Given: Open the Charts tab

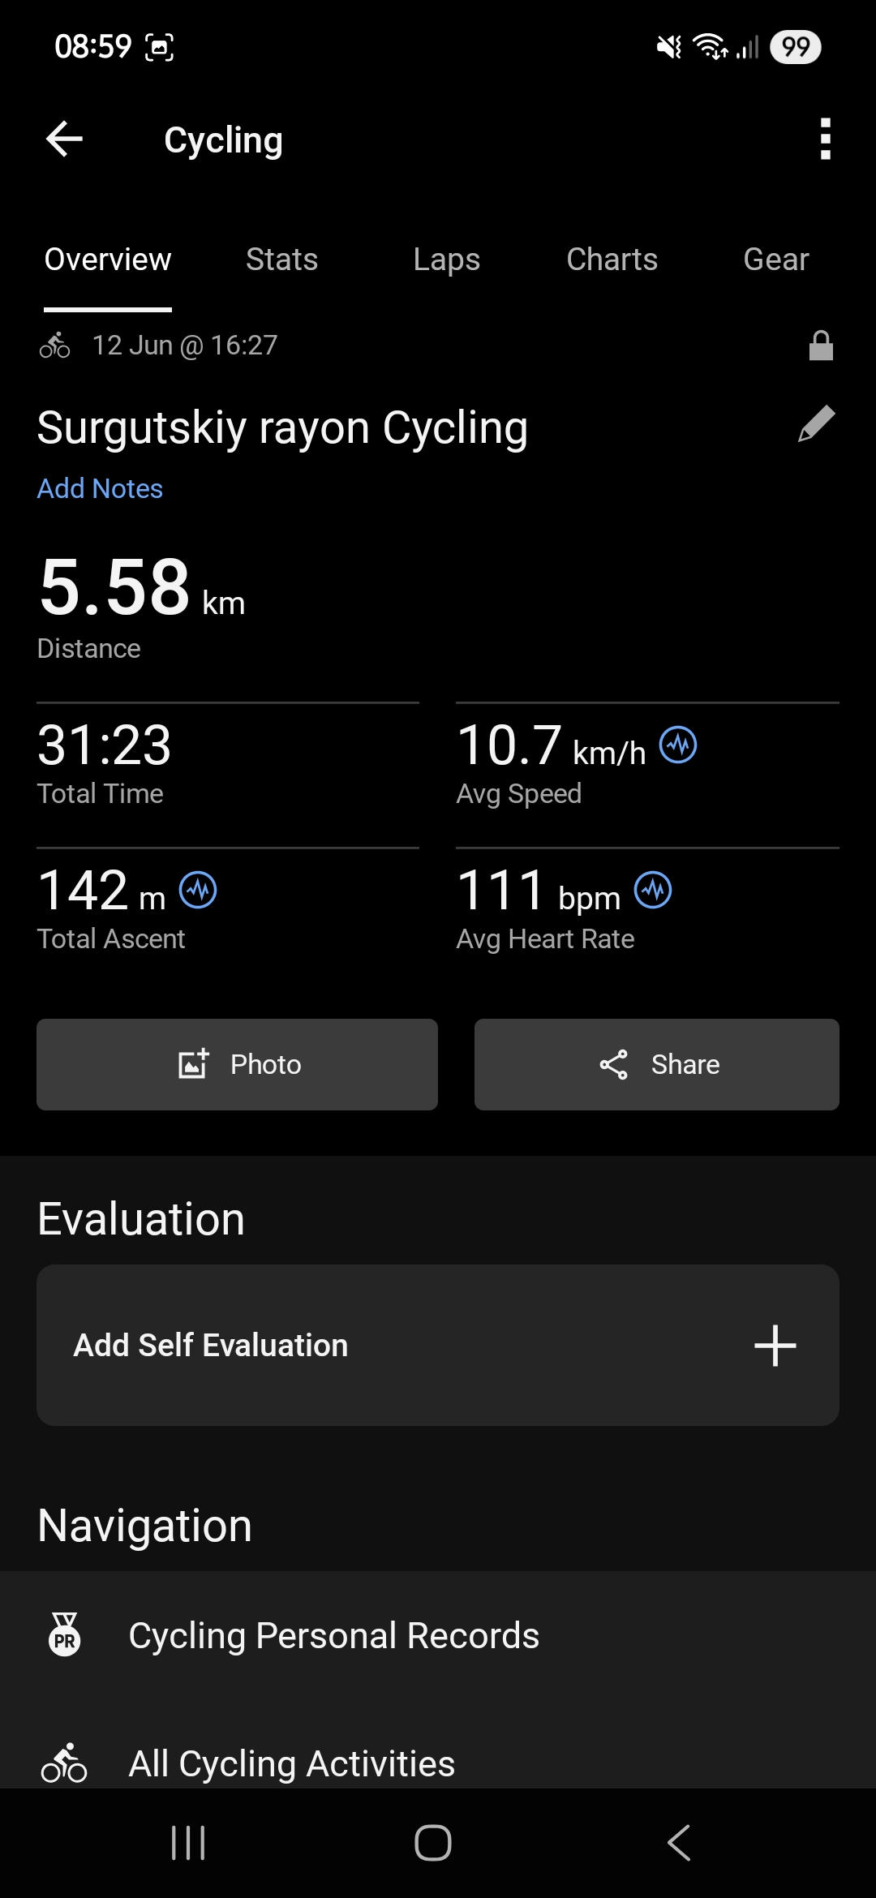Looking at the screenshot, I should (612, 260).
